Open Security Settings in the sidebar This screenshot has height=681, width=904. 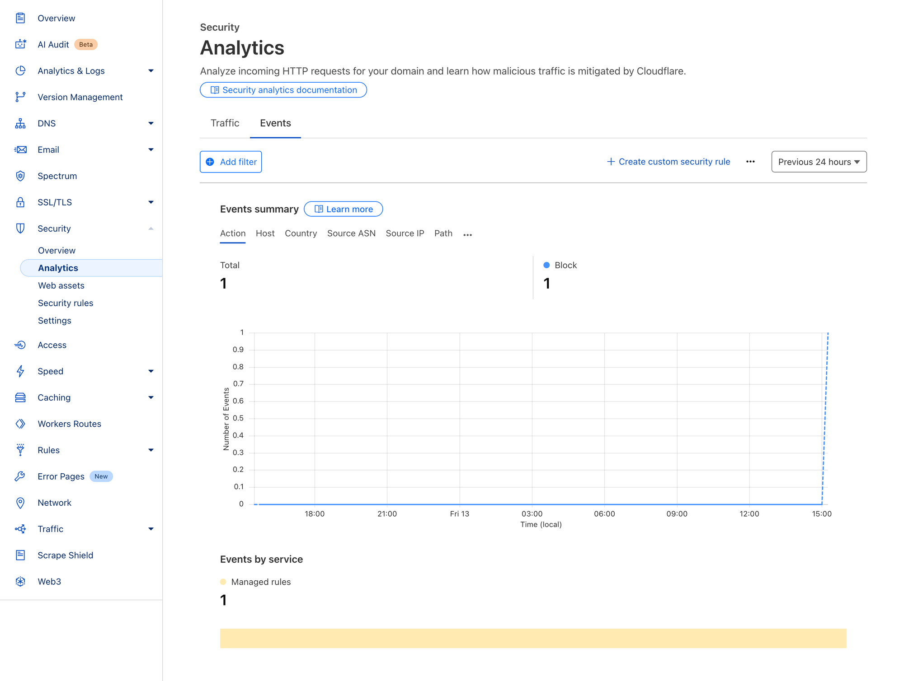pos(55,321)
